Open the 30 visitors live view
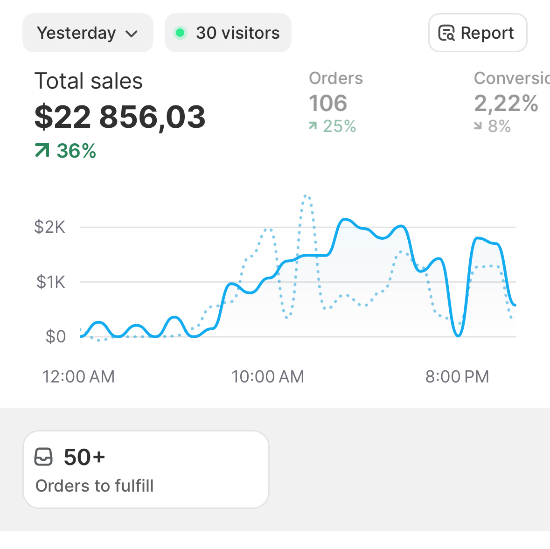Screen dimensions: 550x549 [x=228, y=33]
